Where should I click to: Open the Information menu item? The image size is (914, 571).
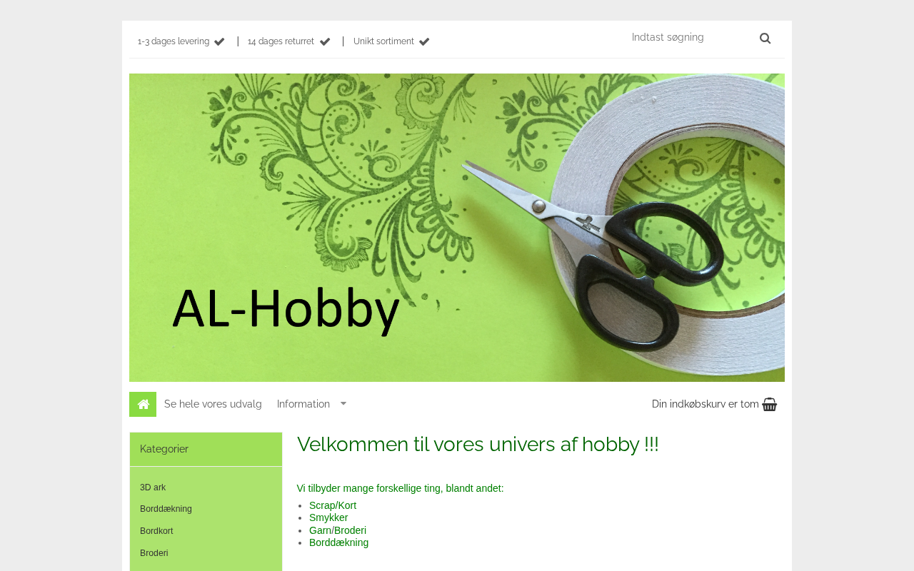[303, 404]
